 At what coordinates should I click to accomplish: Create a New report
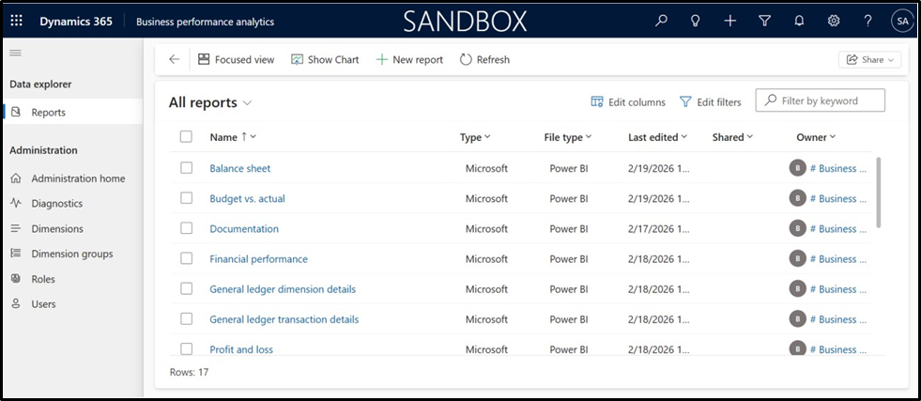coord(409,59)
